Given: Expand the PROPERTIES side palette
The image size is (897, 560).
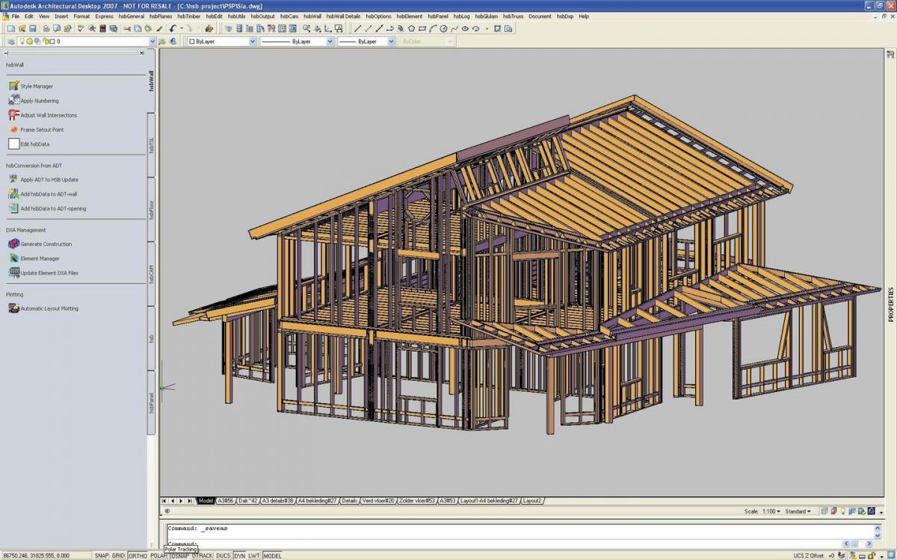Looking at the screenshot, I should (x=890, y=305).
